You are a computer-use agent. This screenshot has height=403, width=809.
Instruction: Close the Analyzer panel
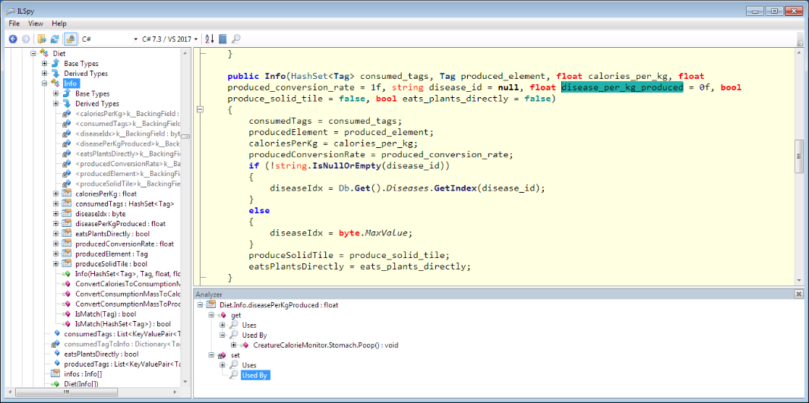coord(798,294)
